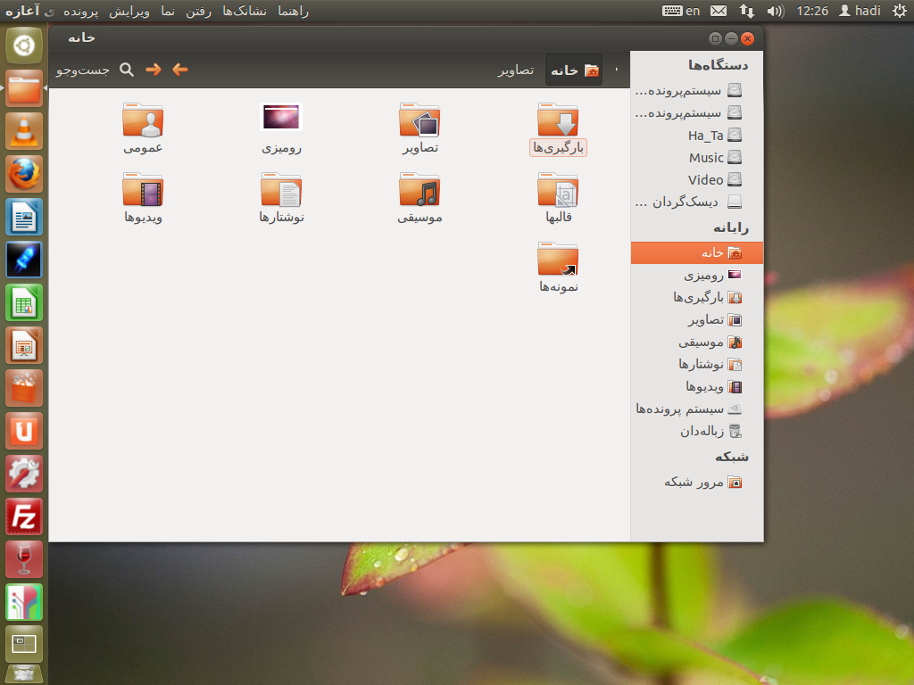
Task: Open the keyboard layout en indicator
Action: tap(682, 11)
